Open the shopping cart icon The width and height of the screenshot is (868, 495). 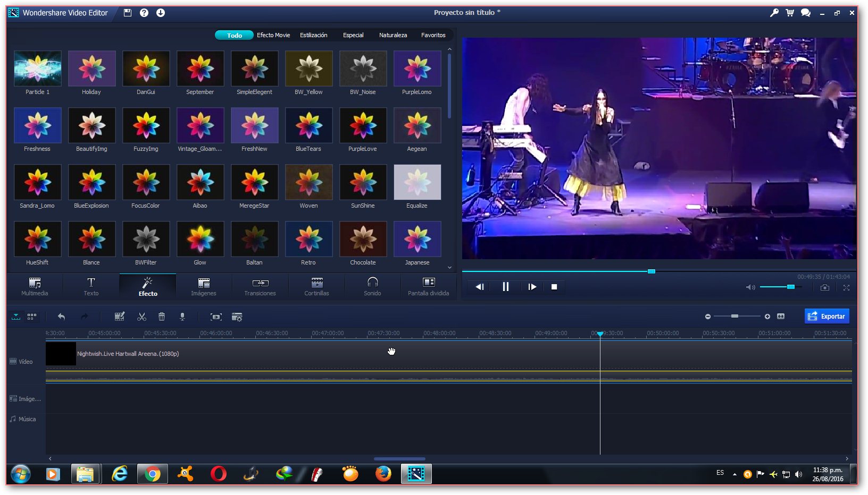click(x=790, y=13)
